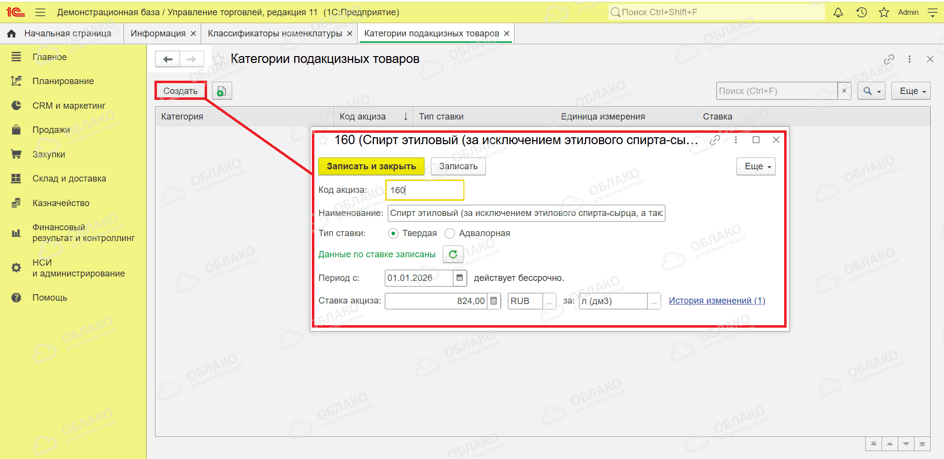Open the search magnifier dropdown

pyautogui.click(x=871, y=91)
